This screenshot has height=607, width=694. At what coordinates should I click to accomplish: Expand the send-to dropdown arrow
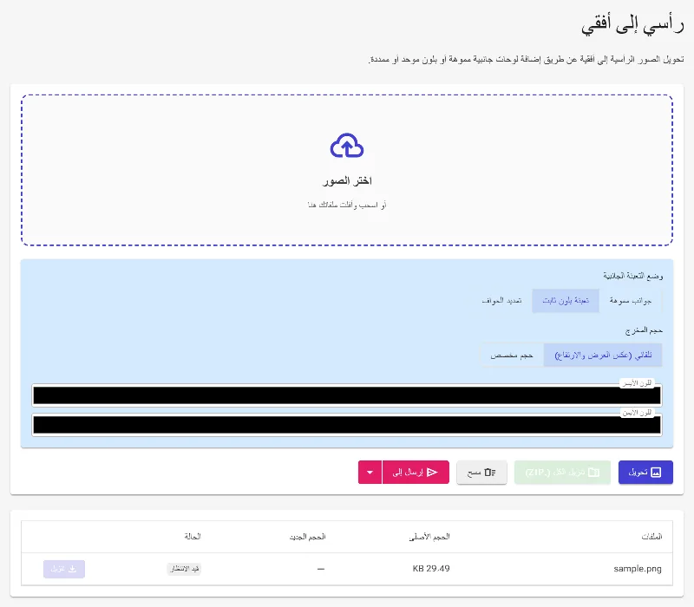click(x=370, y=472)
